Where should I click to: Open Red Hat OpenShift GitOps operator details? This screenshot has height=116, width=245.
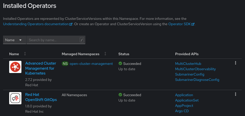(41, 97)
